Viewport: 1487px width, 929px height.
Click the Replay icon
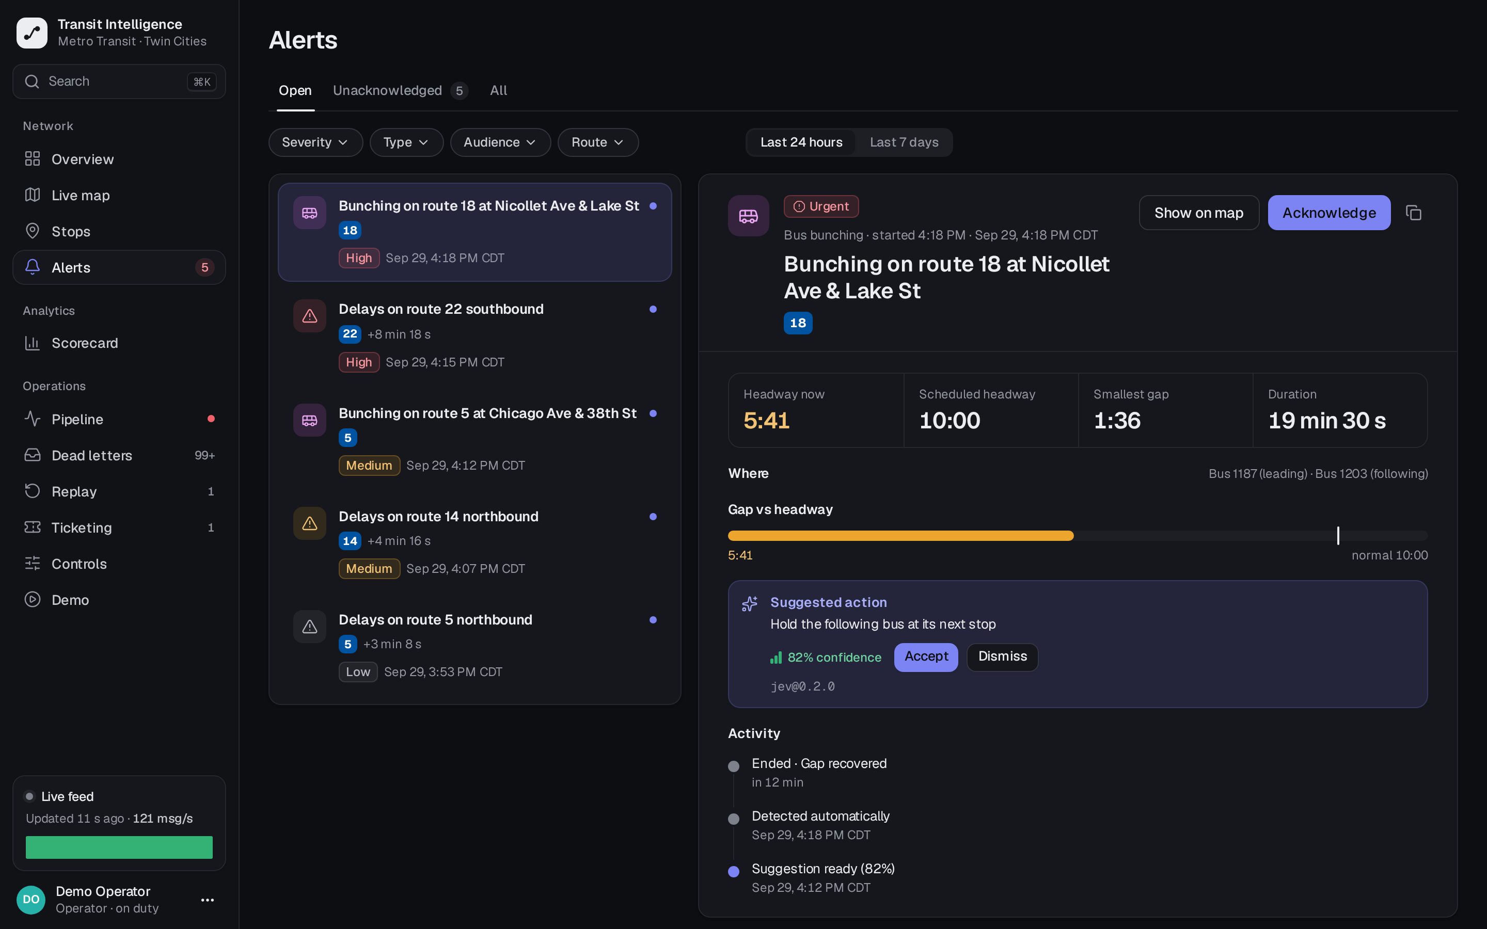click(33, 491)
